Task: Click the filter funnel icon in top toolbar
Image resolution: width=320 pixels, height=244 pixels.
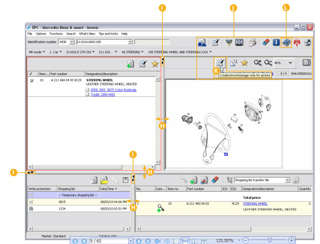Action: [229, 42]
